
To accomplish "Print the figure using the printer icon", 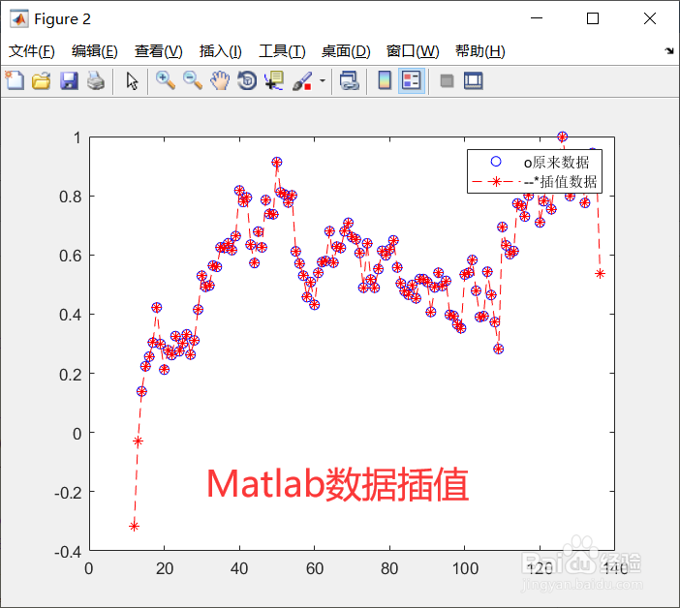I will click(96, 81).
